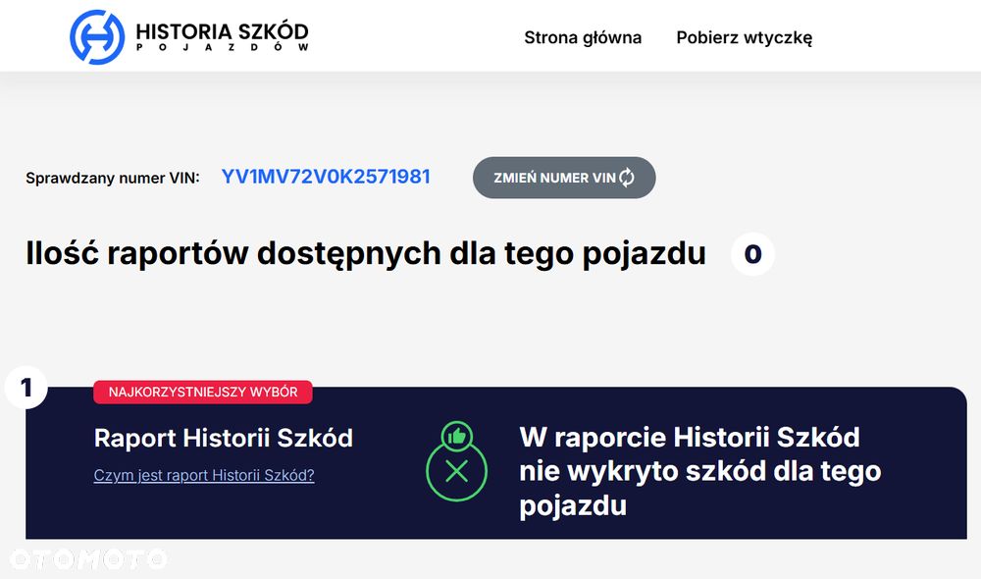The height and width of the screenshot is (579, 981).
Task: Click the number 1 step badge
Action: point(26,388)
